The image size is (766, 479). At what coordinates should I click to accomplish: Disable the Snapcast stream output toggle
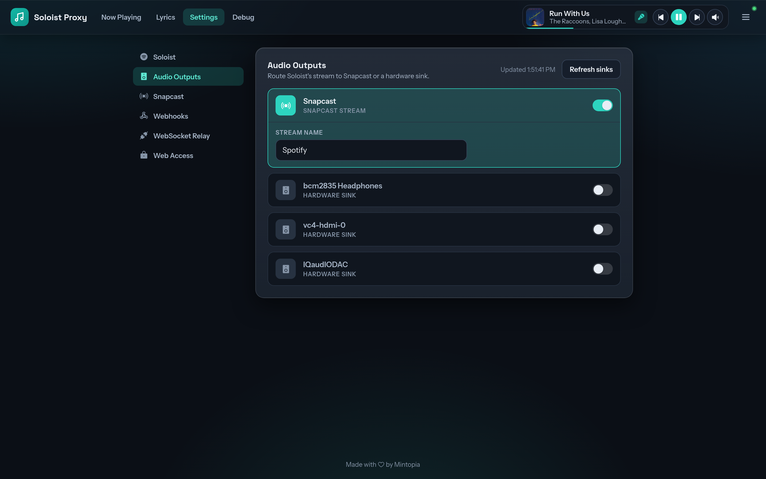click(602, 105)
